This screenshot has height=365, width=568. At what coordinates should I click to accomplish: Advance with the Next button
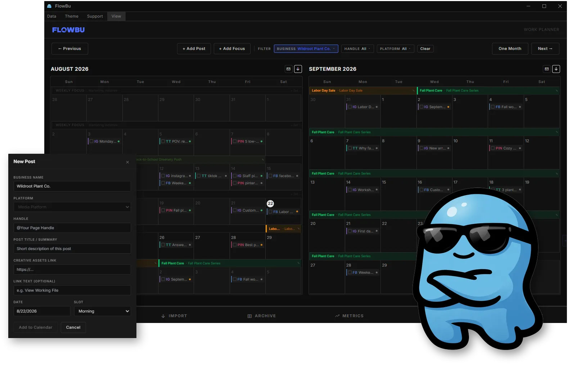tap(545, 49)
